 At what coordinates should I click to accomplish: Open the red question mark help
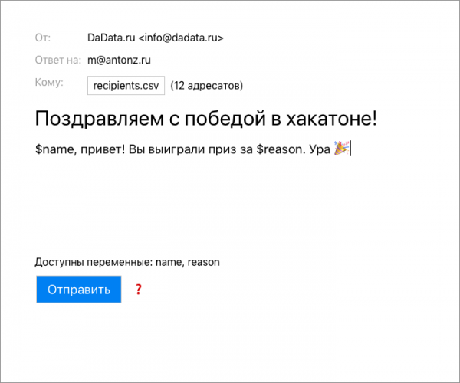139,290
